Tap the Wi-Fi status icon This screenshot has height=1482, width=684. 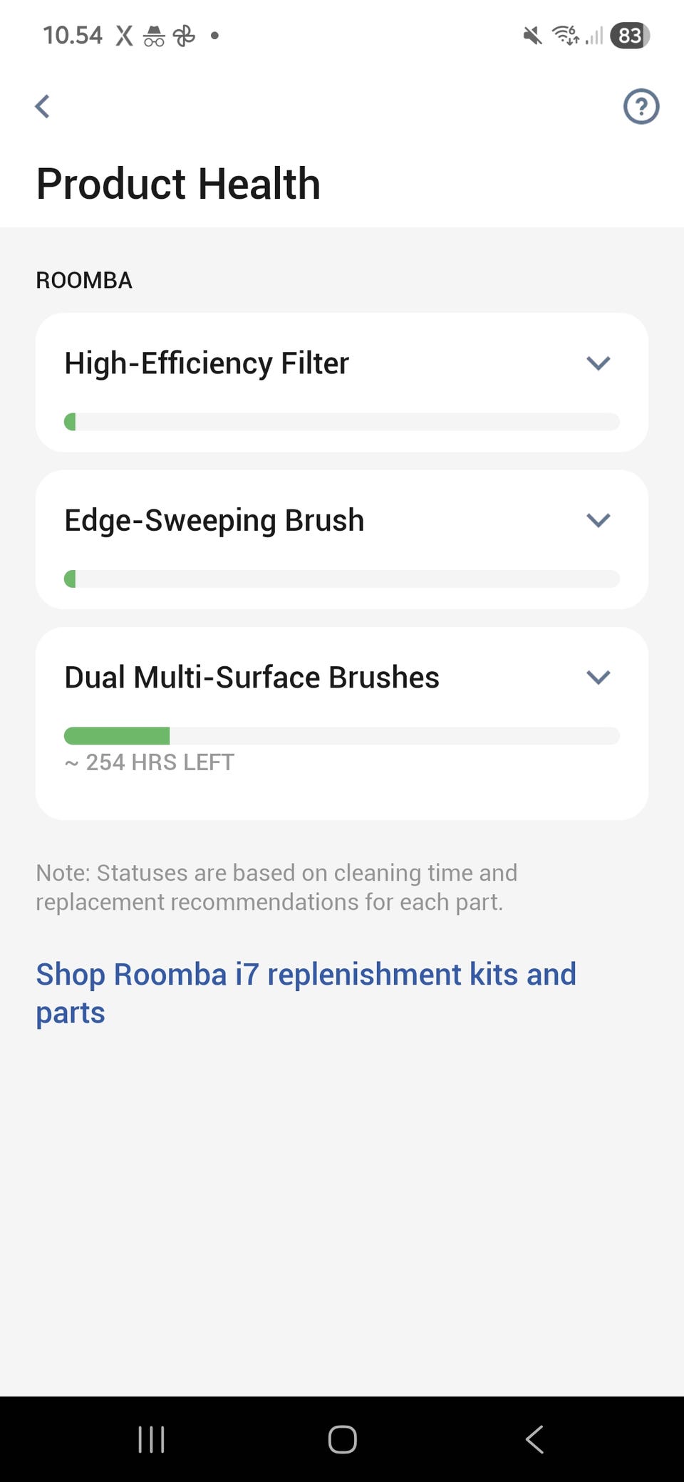pyautogui.click(x=566, y=36)
